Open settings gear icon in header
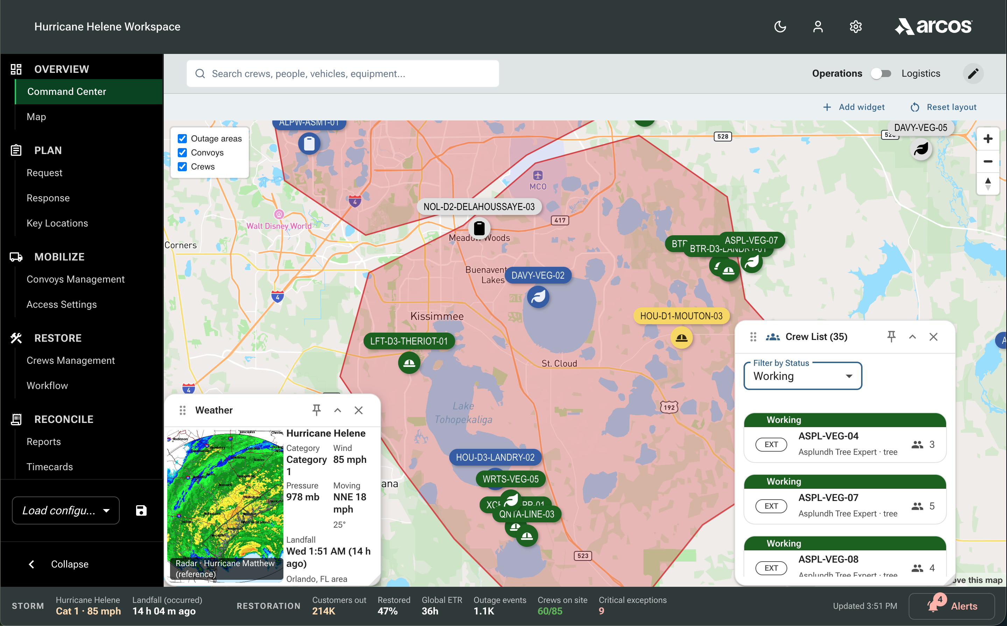Screen dimensions: 1007x626 pyautogui.click(x=855, y=27)
